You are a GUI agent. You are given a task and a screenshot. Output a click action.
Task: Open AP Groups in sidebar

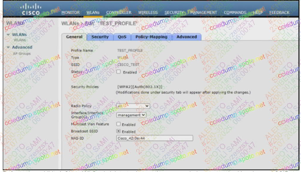[22, 54]
